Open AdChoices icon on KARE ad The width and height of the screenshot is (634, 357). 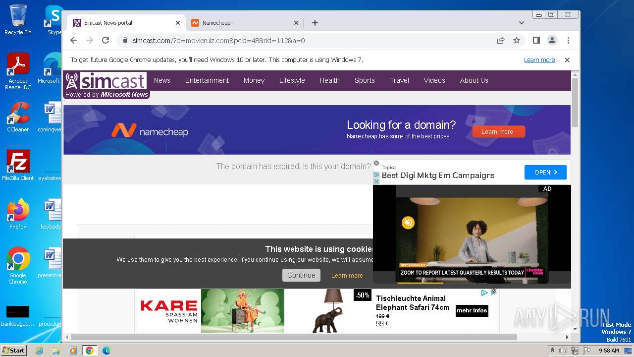[x=485, y=293]
